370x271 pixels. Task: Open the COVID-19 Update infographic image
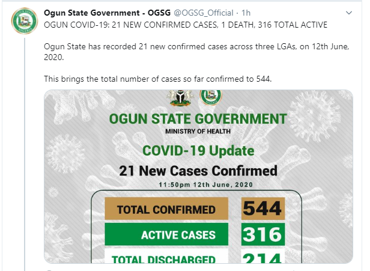(x=198, y=177)
